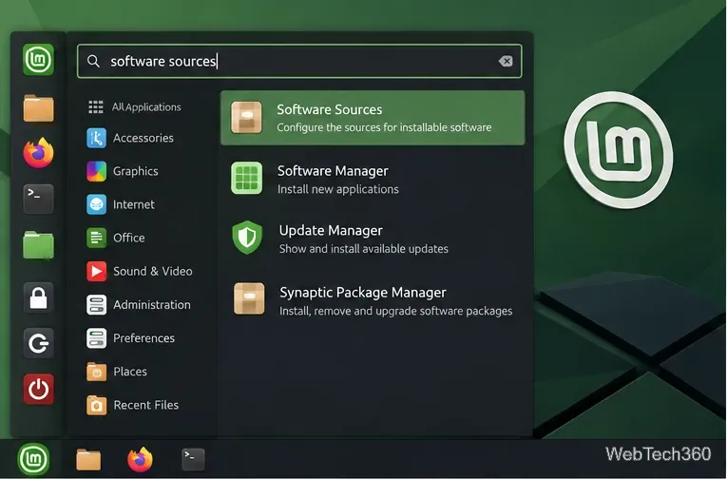
Task: Open Update Manager shield icon
Action: click(x=247, y=238)
